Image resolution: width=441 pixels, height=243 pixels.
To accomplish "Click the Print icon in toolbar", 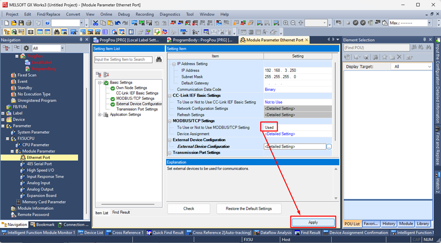I will pos(29,23).
